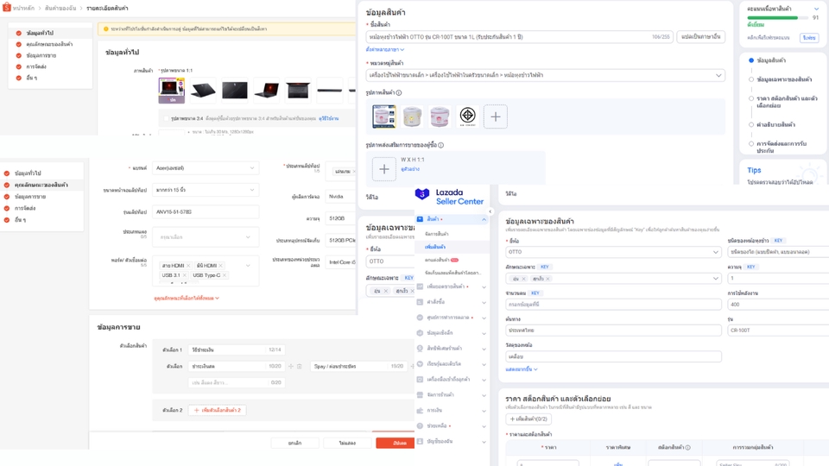The height and width of the screenshot is (466, 829).
Task: Open the Lazada product category dropdown
Action: tap(545, 75)
